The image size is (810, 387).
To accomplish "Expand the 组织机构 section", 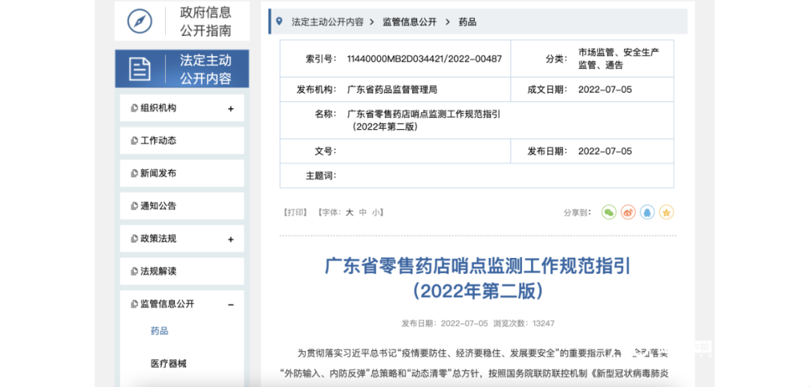I will pyautogui.click(x=230, y=109).
